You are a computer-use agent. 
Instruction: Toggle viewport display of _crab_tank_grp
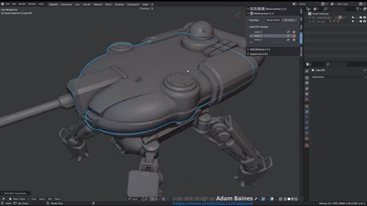tap(361, 17)
